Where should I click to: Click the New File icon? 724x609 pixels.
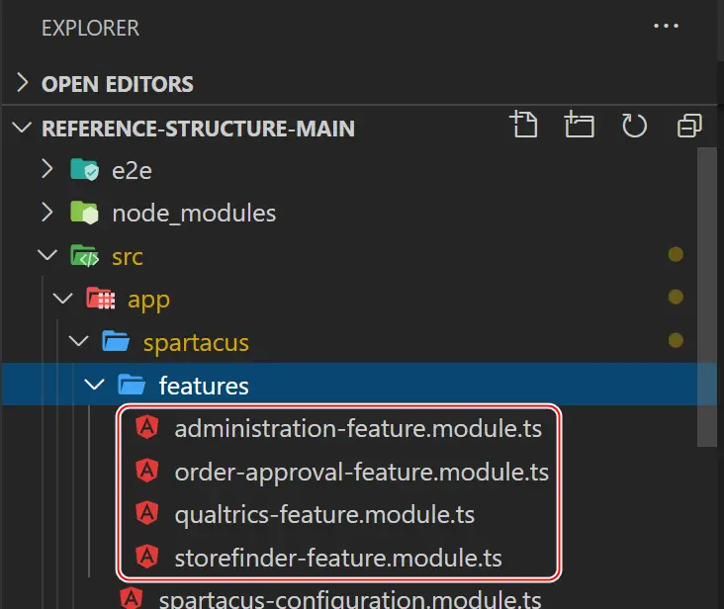[523, 126]
